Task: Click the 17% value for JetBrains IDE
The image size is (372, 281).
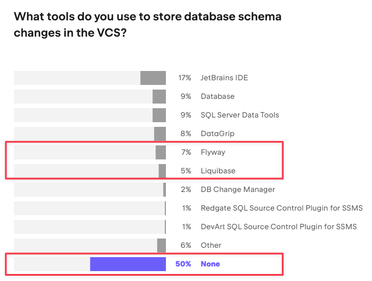Action: tap(185, 78)
